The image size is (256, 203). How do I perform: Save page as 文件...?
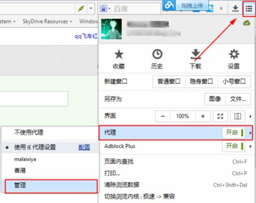tap(238, 99)
